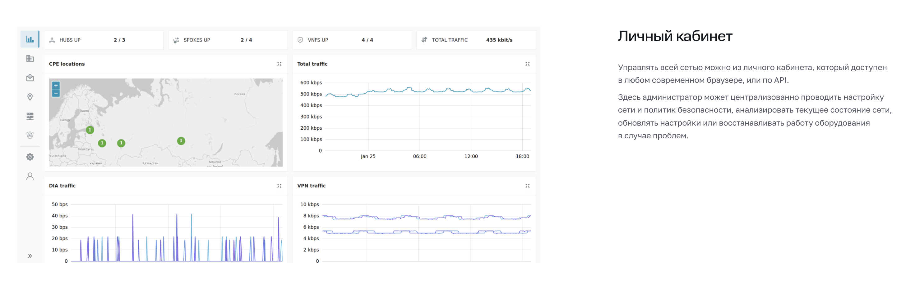Image resolution: width=906 pixels, height=294 pixels.
Task: Click the security shield icon in sidebar
Action: (30, 136)
